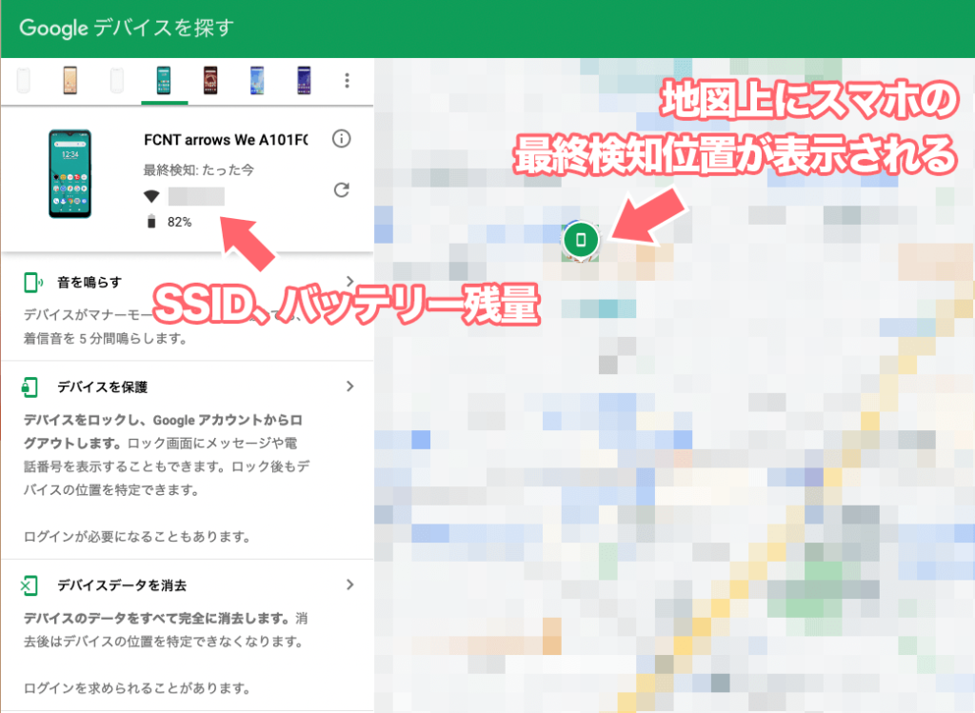
Task: Click the text バイスの位置を特定できます。
Action: click(112, 490)
